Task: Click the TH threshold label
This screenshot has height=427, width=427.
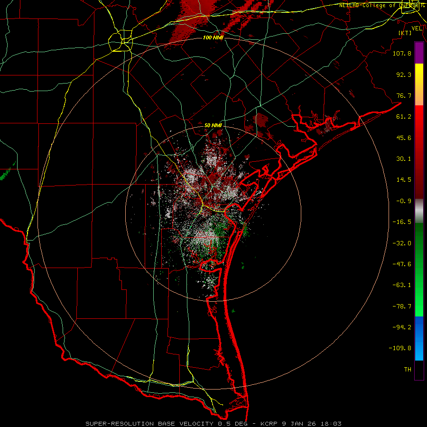Action: tap(408, 370)
